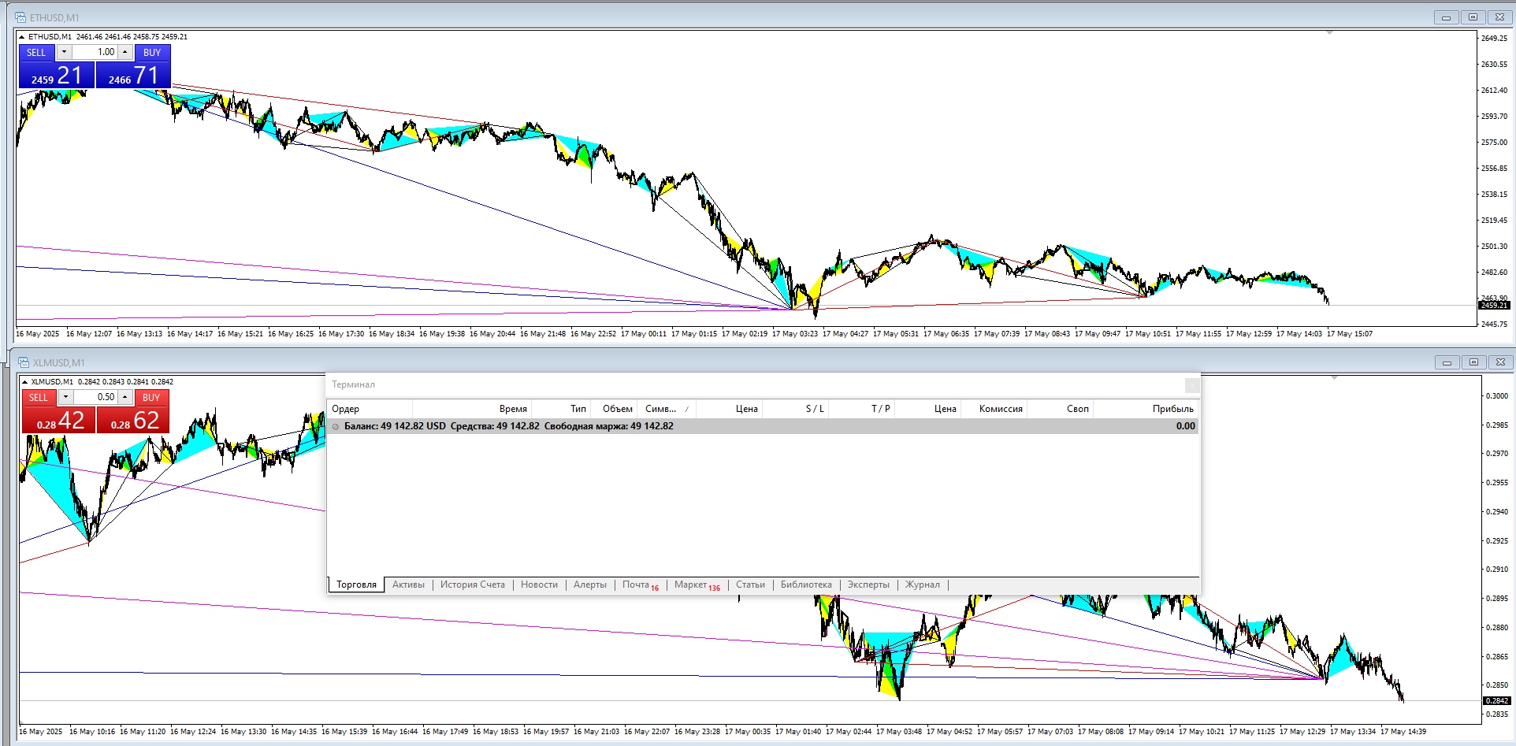Click the 0.28 62 buy price on XLMUSD
Screen dimensions: 1516x746
pyautogui.click(x=133, y=421)
